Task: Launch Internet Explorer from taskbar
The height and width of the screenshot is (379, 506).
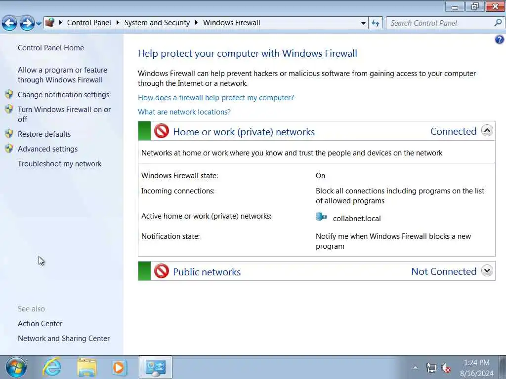Action: click(52, 367)
